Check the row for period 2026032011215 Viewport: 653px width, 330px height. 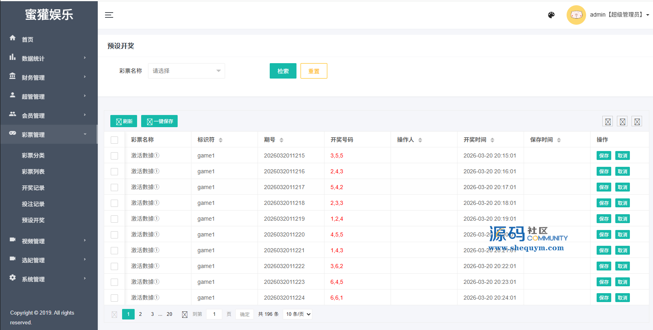pos(114,156)
